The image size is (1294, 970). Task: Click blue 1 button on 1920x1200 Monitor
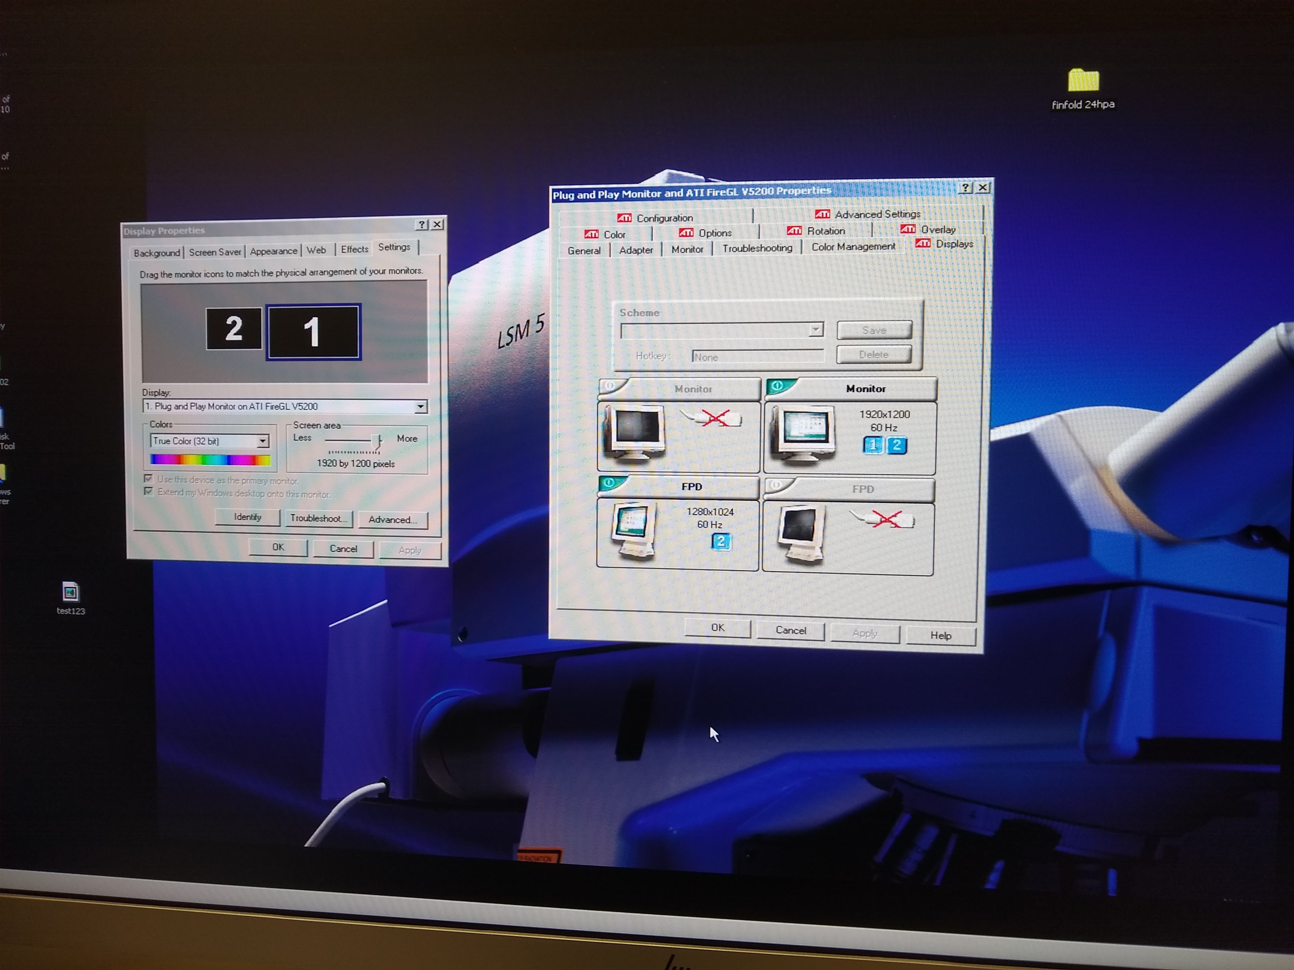pyautogui.click(x=873, y=446)
